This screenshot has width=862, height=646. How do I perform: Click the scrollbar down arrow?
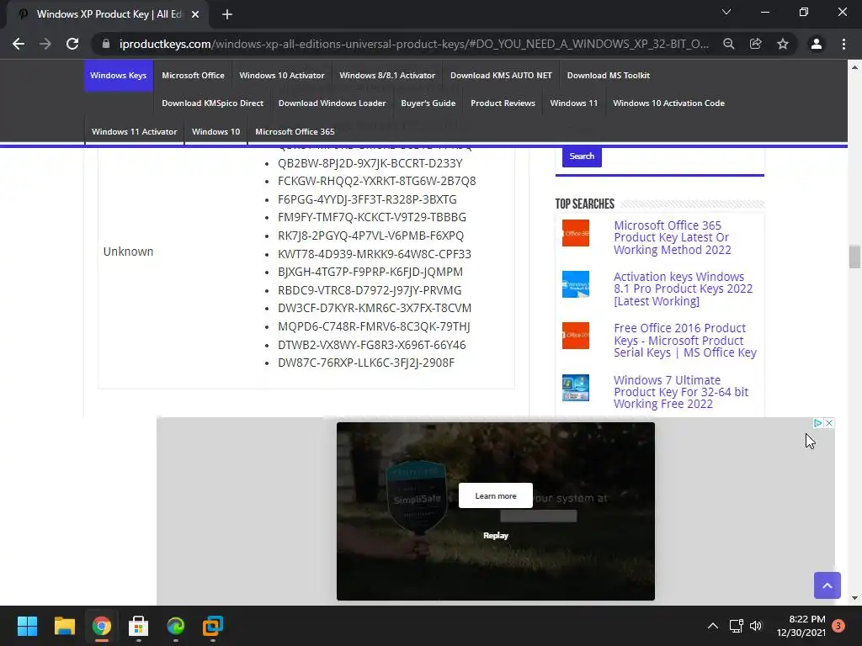point(854,598)
